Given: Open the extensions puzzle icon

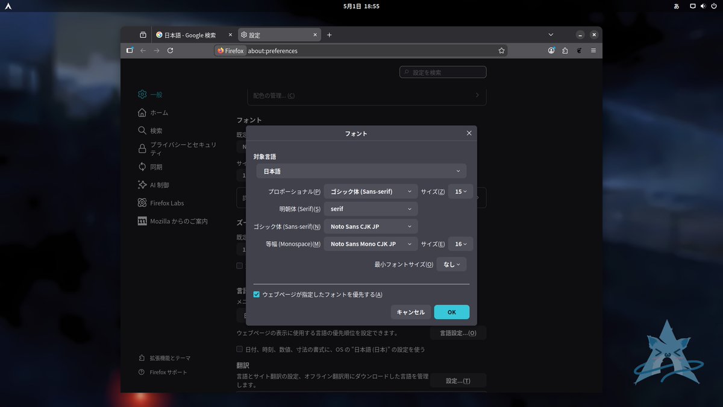Looking at the screenshot, I should click(x=565, y=51).
